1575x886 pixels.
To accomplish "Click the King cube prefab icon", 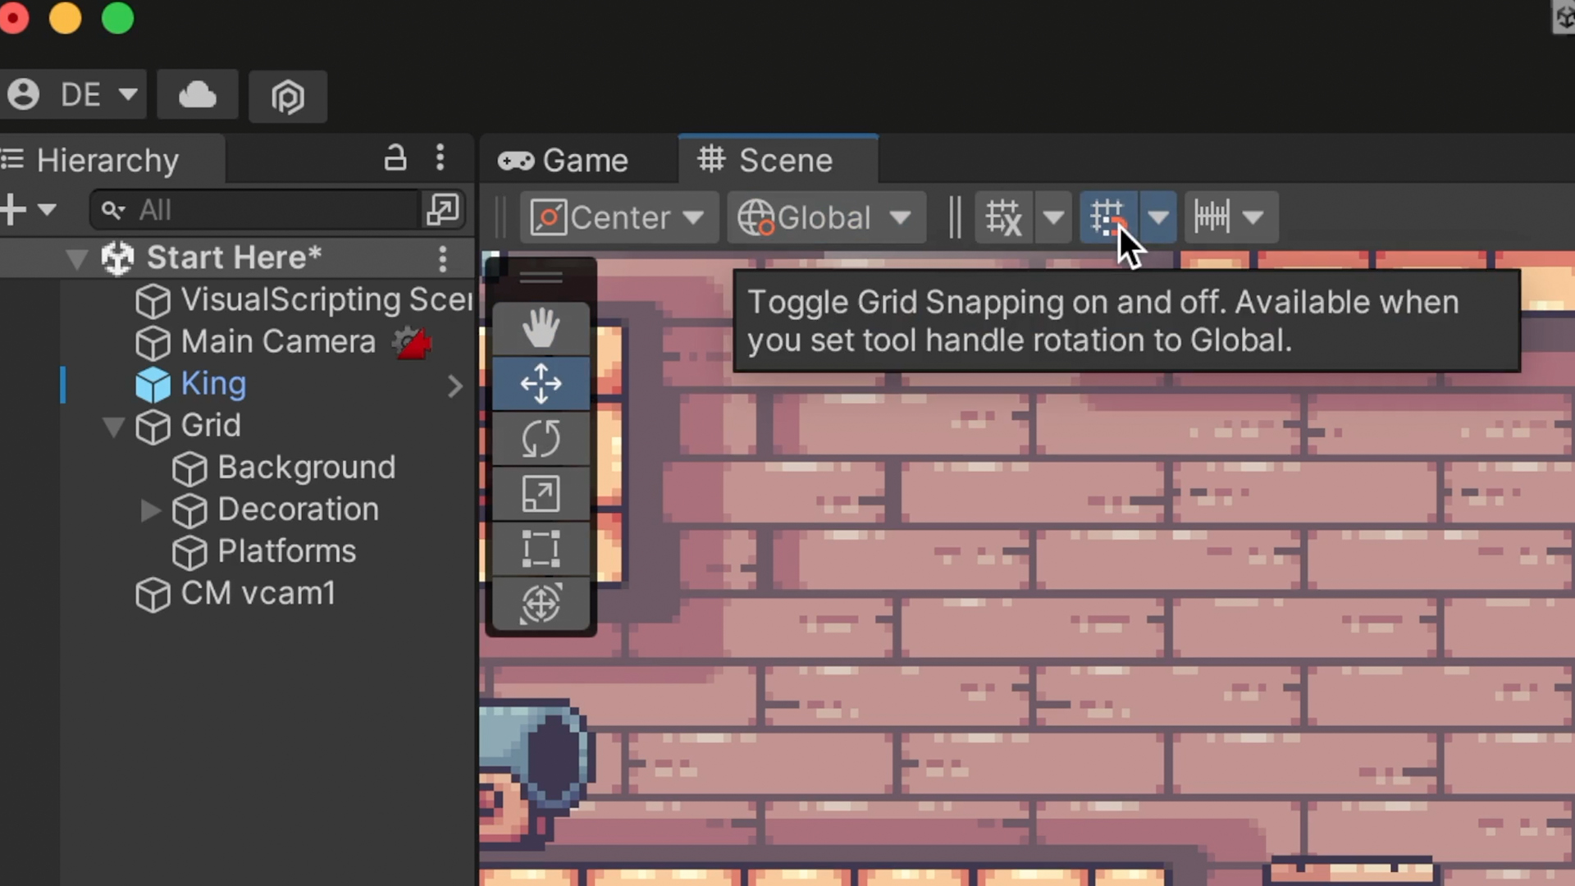I will click(153, 385).
